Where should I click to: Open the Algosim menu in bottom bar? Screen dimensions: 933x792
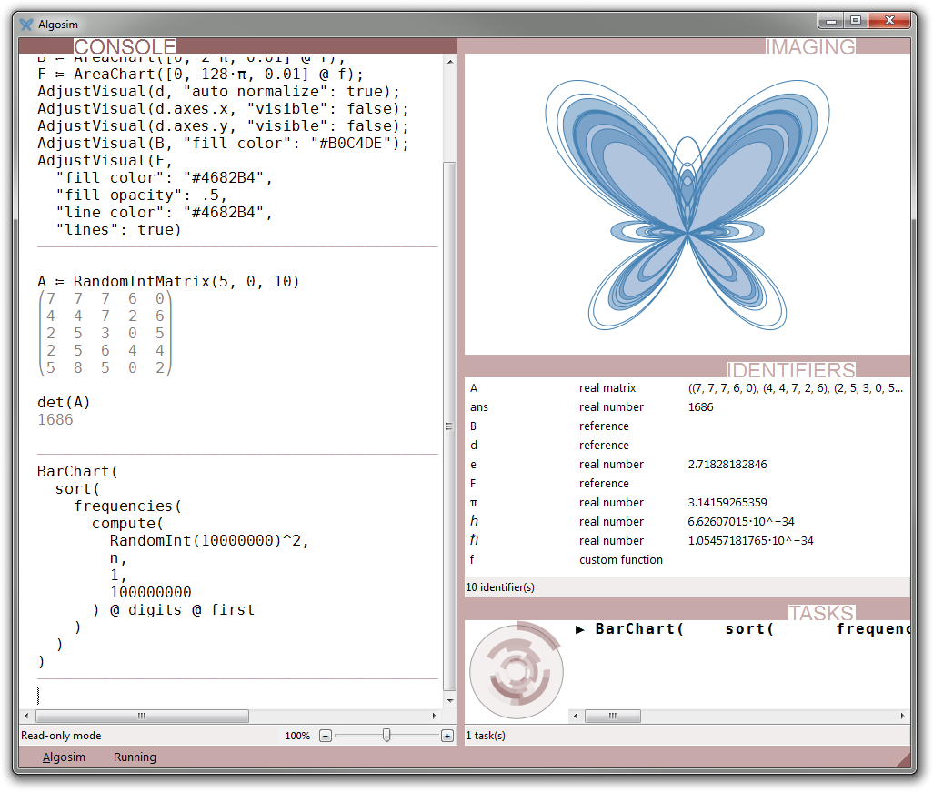click(x=64, y=757)
